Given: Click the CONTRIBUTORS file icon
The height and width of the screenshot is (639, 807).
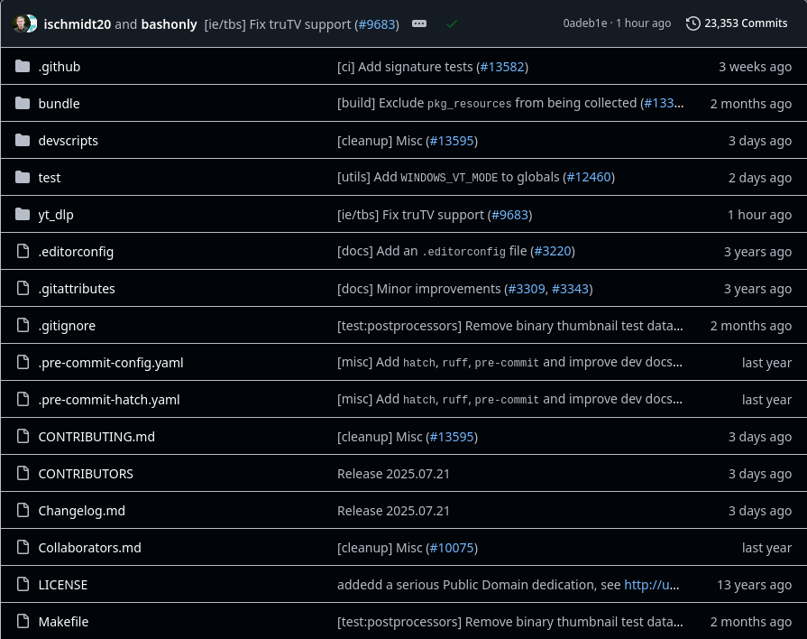Looking at the screenshot, I should click(23, 474).
